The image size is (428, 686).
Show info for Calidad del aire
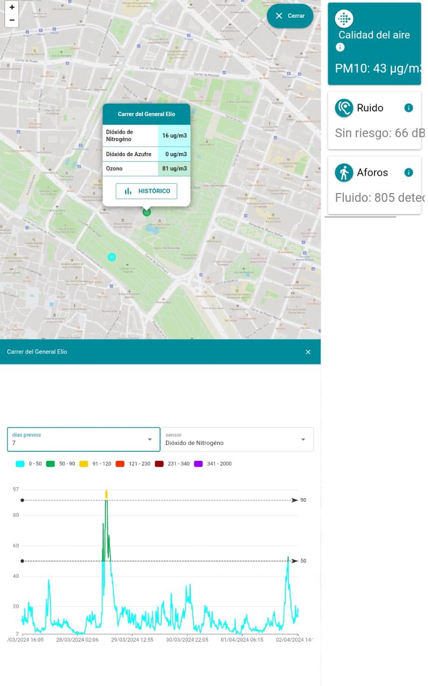[340, 47]
